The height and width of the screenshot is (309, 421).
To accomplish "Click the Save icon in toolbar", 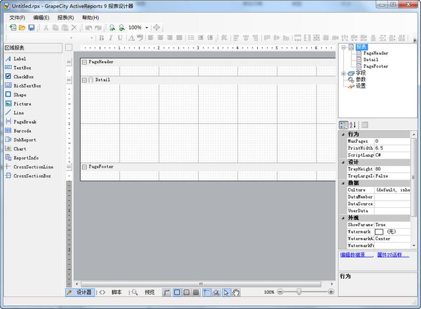I will coord(31,28).
